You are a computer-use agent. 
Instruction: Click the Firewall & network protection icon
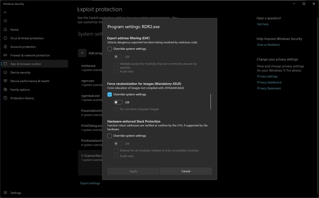click(x=5, y=55)
